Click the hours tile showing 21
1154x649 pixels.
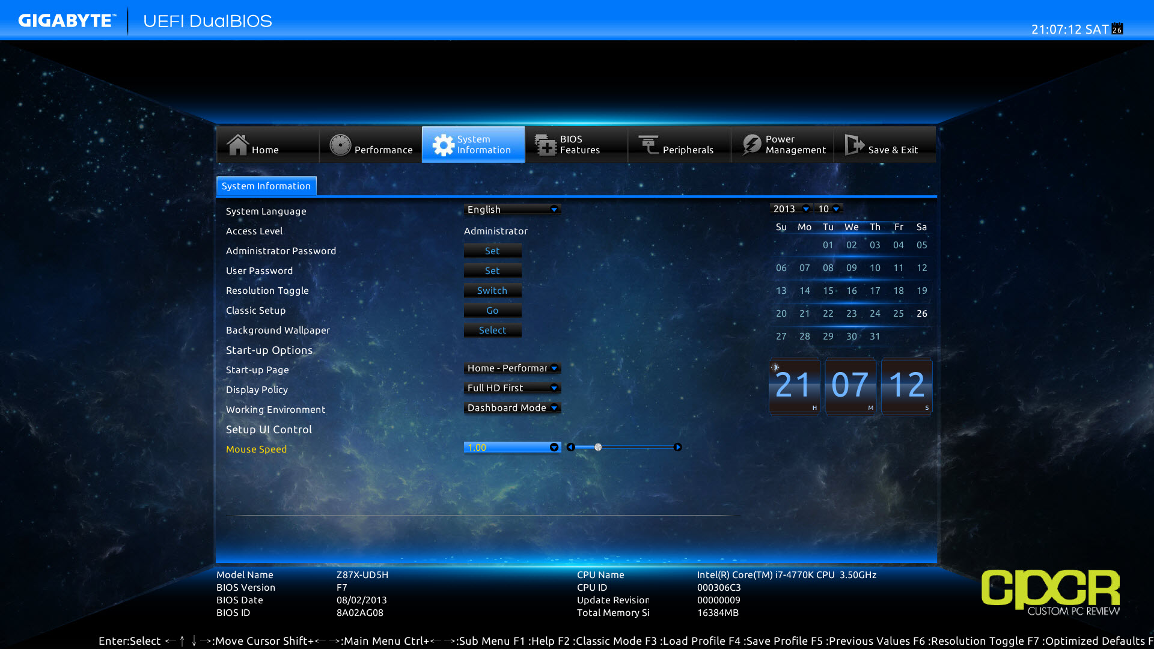tap(794, 386)
